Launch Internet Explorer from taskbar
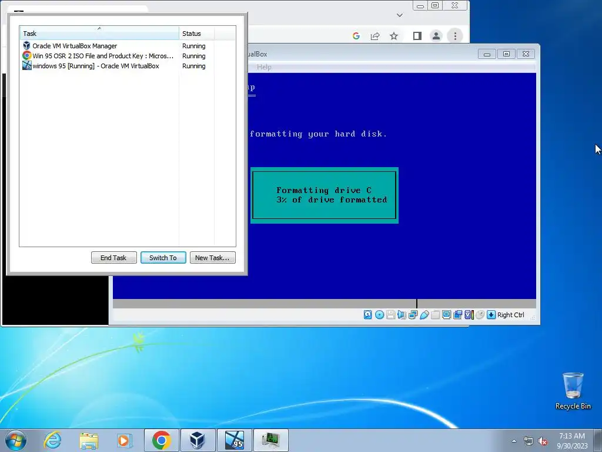This screenshot has width=602, height=452. tap(52, 440)
